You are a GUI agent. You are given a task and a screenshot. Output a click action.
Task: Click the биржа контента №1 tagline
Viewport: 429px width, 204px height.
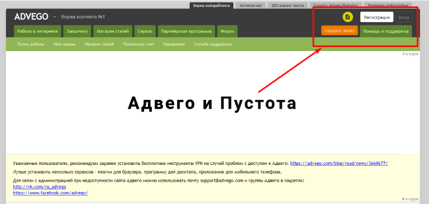pyautogui.click(x=83, y=17)
